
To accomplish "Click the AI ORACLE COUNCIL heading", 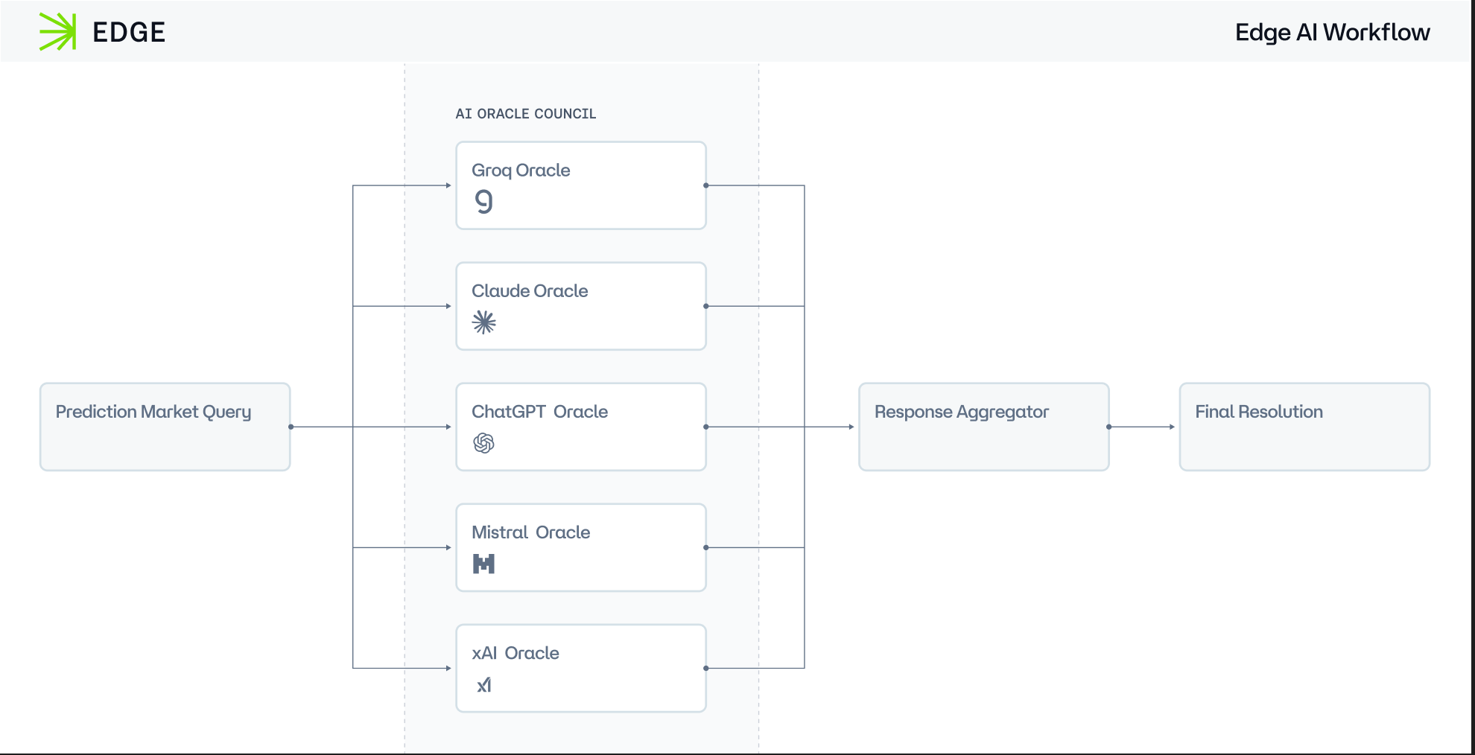I will pyautogui.click(x=526, y=114).
